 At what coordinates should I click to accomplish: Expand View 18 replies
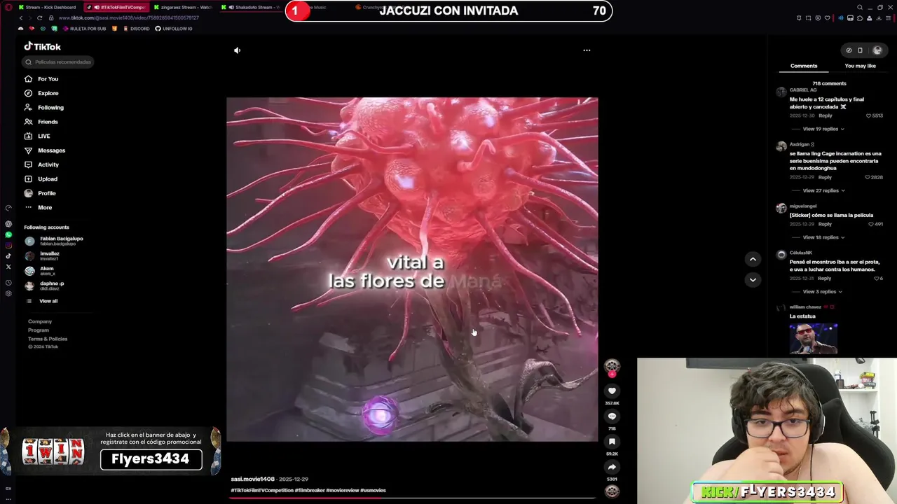(823, 237)
